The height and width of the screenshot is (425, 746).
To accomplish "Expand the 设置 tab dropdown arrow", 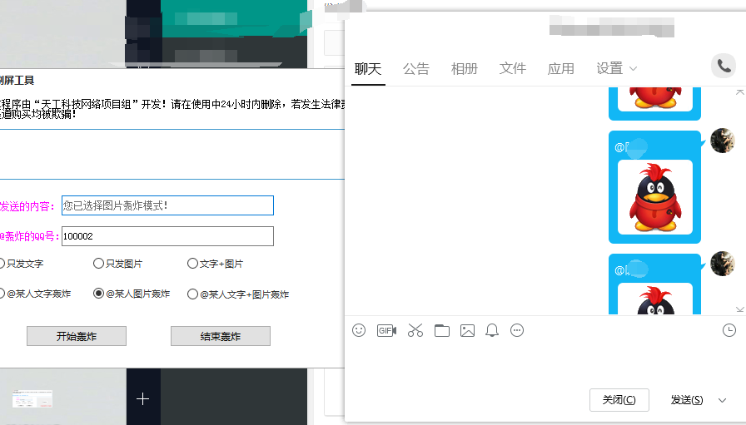I will (x=633, y=69).
